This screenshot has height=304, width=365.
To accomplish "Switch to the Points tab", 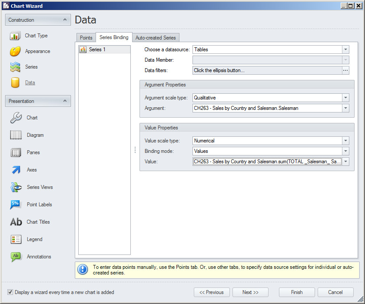I will [86, 38].
